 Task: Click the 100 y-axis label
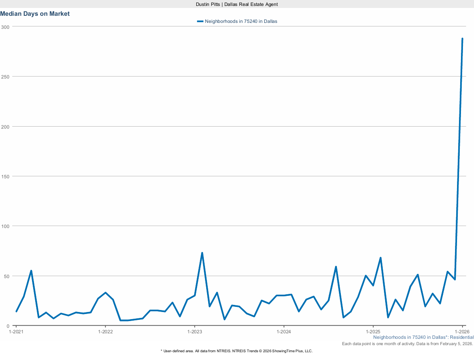(x=5, y=226)
